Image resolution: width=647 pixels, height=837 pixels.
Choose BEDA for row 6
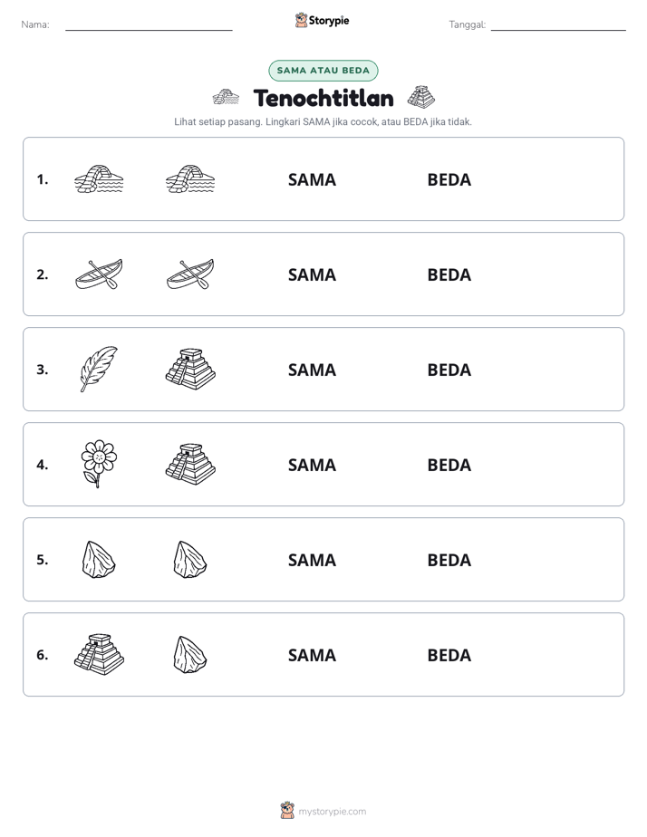click(449, 655)
